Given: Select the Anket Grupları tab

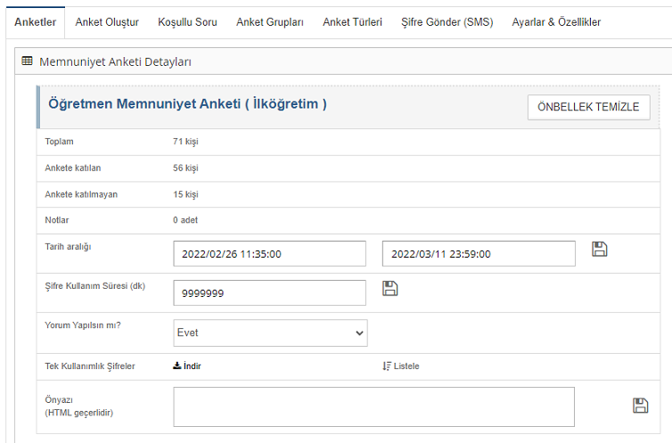Looking at the screenshot, I should click(x=270, y=21).
